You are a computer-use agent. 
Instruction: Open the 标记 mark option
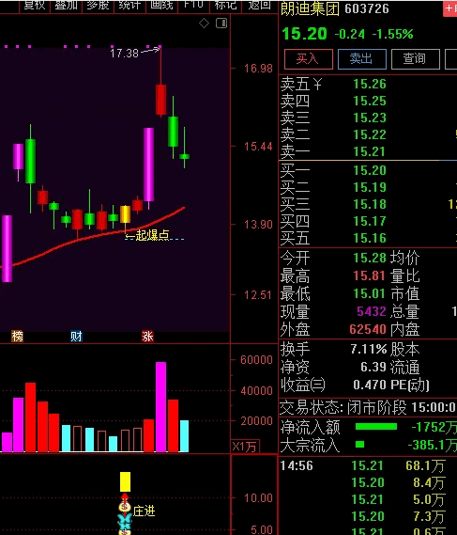(x=225, y=5)
